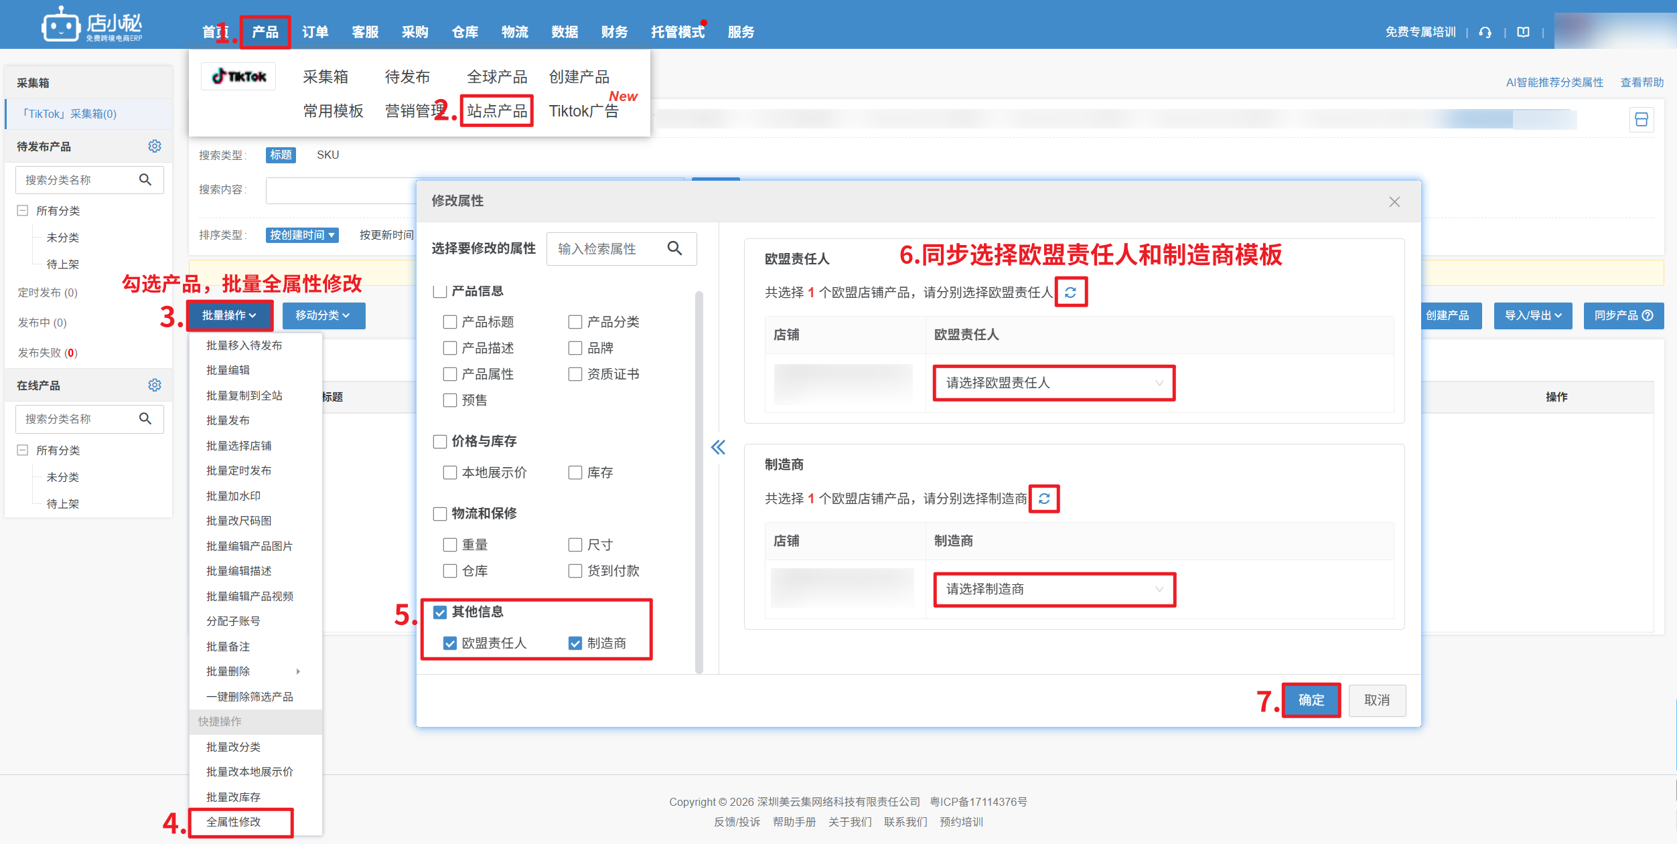Open 请选择制造商 dropdown
The image size is (1677, 844).
point(1054,589)
